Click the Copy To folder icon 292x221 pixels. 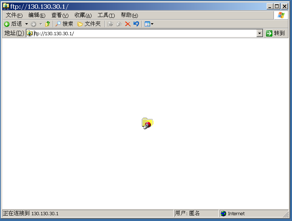[119, 24]
